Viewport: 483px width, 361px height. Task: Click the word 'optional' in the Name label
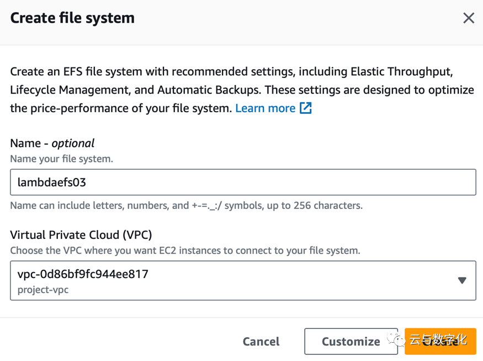(73, 143)
